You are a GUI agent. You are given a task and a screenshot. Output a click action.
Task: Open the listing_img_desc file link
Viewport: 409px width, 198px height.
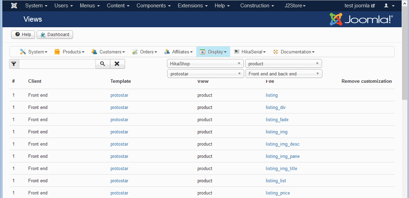coord(283,144)
